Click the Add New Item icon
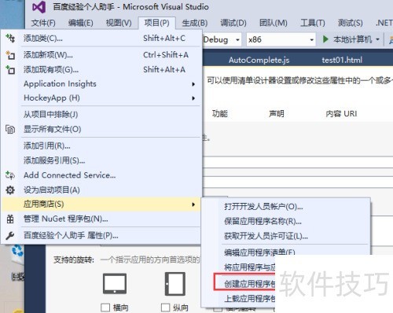The image size is (393, 313). (x=10, y=55)
